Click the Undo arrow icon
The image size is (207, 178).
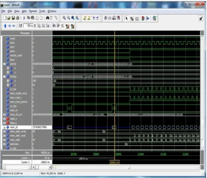coord(37,18)
